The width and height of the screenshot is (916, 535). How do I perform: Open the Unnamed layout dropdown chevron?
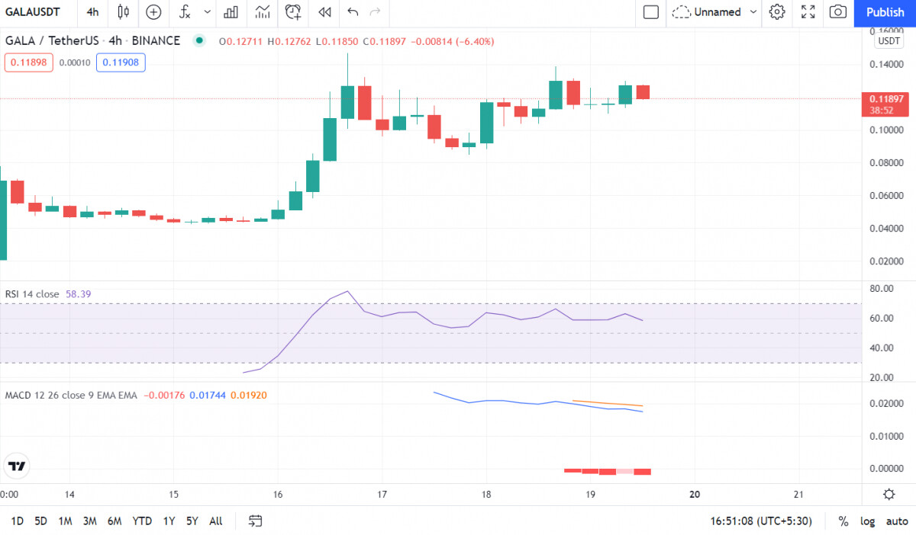(753, 11)
